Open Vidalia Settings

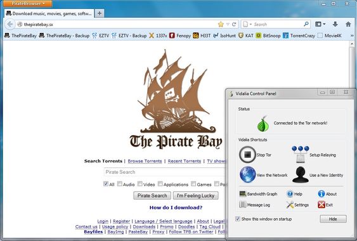(x=297, y=205)
